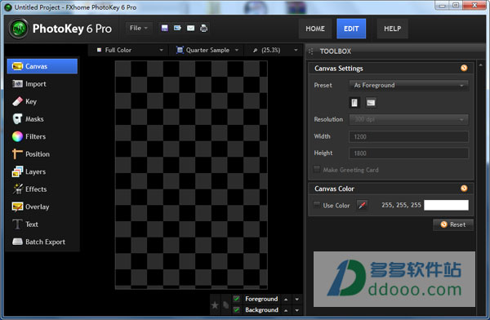
Task: Open the Text panel
Action: (x=42, y=224)
